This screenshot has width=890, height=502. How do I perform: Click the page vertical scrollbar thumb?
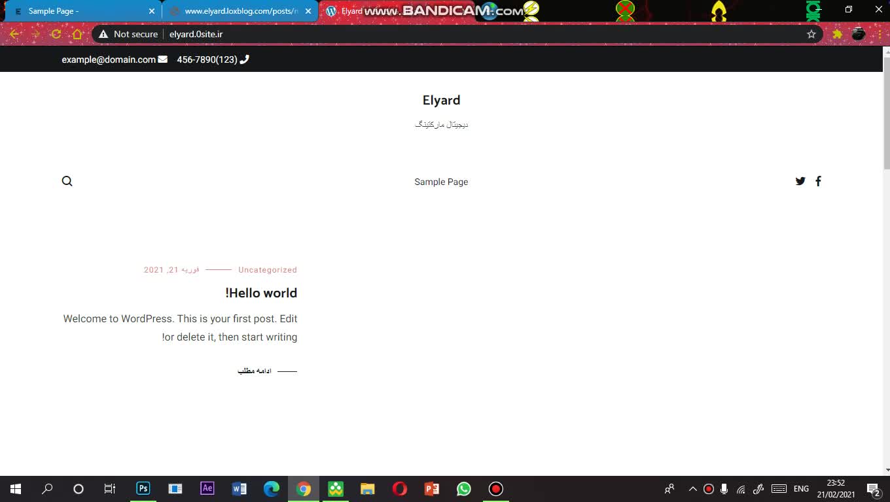point(887,112)
